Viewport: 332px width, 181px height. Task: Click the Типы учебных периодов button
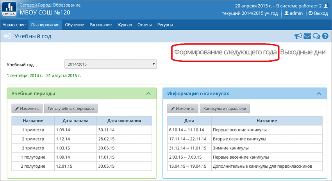tap(71, 108)
